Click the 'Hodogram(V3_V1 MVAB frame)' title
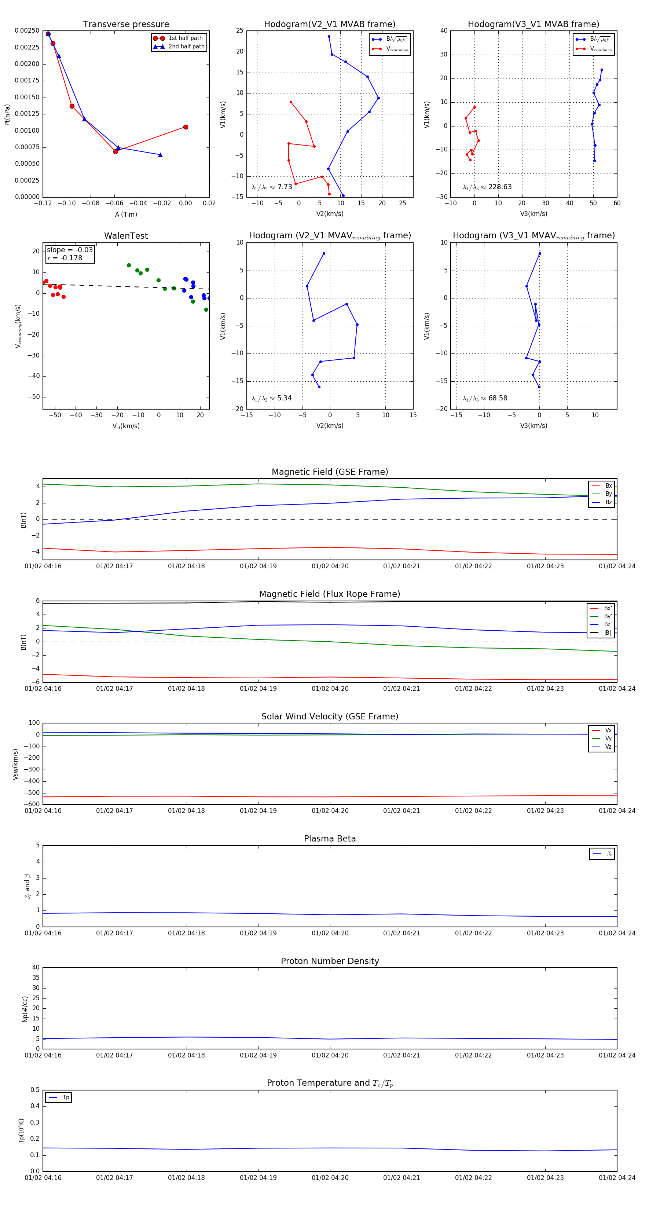Image resolution: width=660 pixels, height=1210 pixels. pyautogui.click(x=533, y=25)
